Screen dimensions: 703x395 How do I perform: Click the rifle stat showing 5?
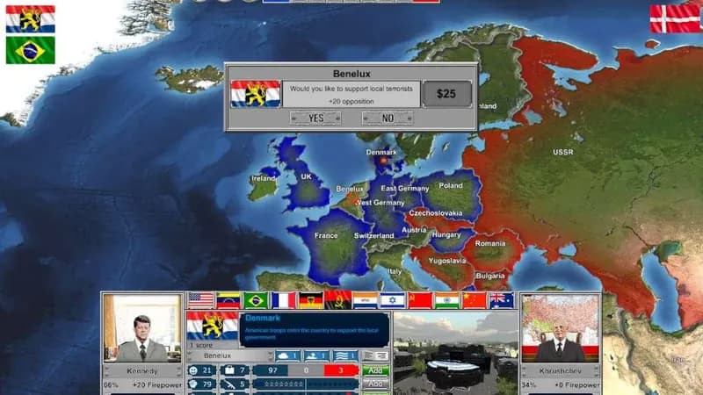click(x=236, y=384)
